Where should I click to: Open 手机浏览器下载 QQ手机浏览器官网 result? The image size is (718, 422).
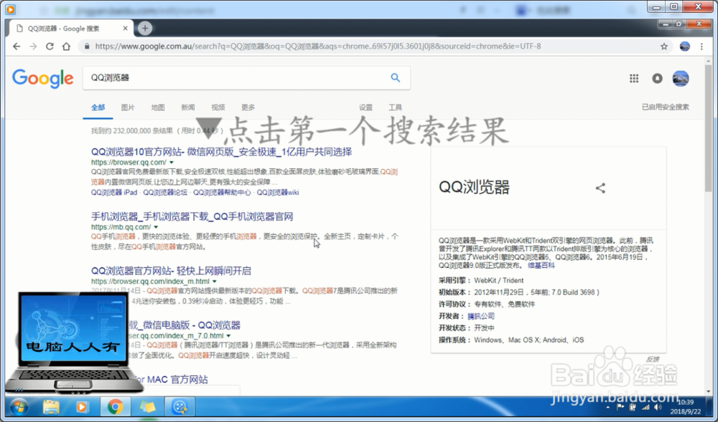192,216
